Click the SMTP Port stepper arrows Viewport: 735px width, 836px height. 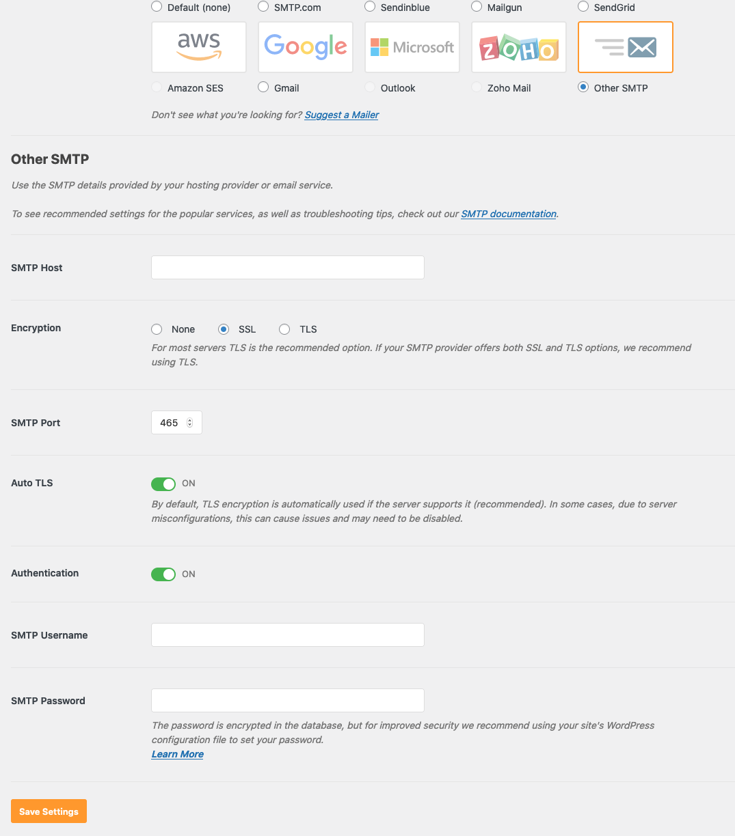[190, 423]
